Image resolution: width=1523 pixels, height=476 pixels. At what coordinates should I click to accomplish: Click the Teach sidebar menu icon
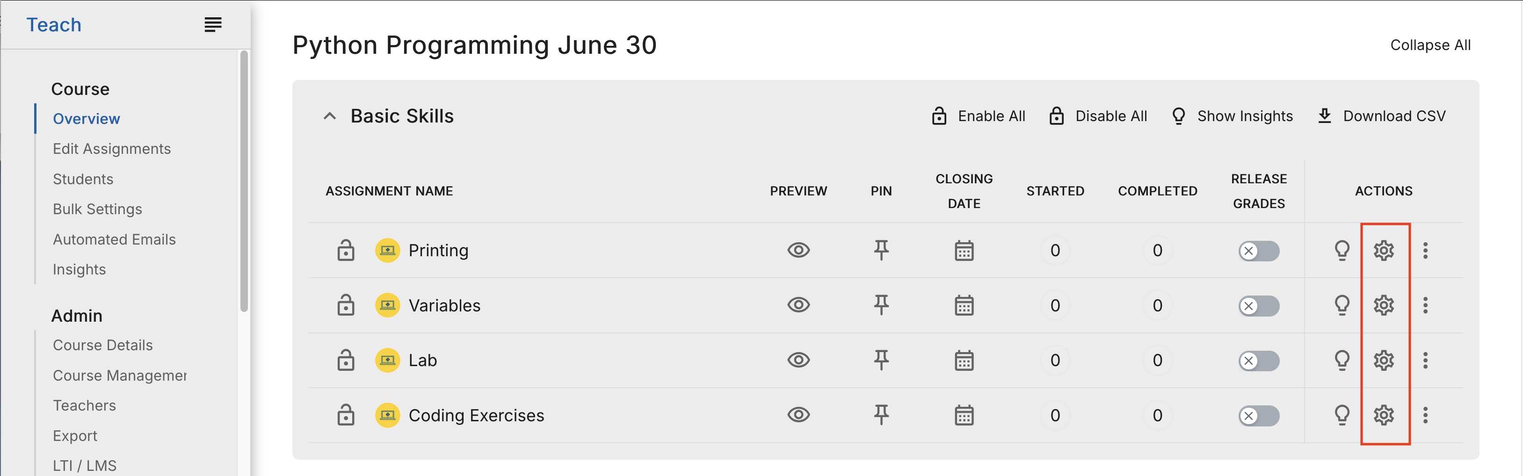(213, 24)
